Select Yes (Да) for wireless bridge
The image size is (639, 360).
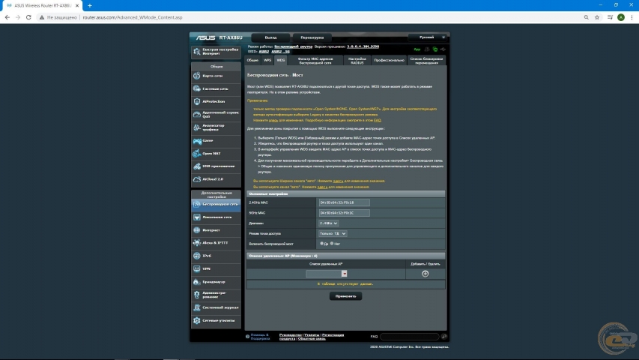pyautogui.click(x=321, y=244)
